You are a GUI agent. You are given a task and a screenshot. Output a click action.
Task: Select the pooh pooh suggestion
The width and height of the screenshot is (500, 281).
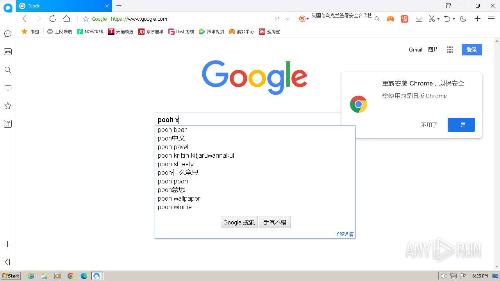point(255,181)
